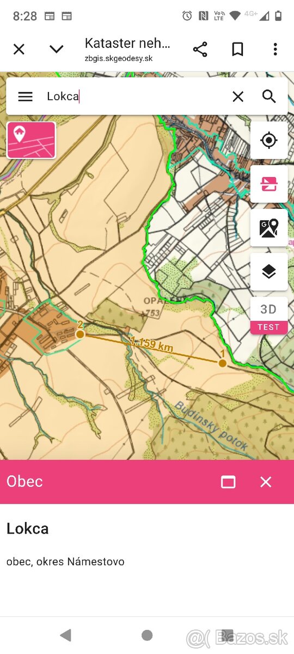
Task: Open the map layers panel
Action: point(269,271)
